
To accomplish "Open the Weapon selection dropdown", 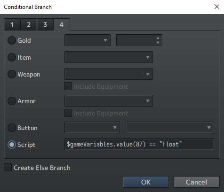I will pos(109,74).
